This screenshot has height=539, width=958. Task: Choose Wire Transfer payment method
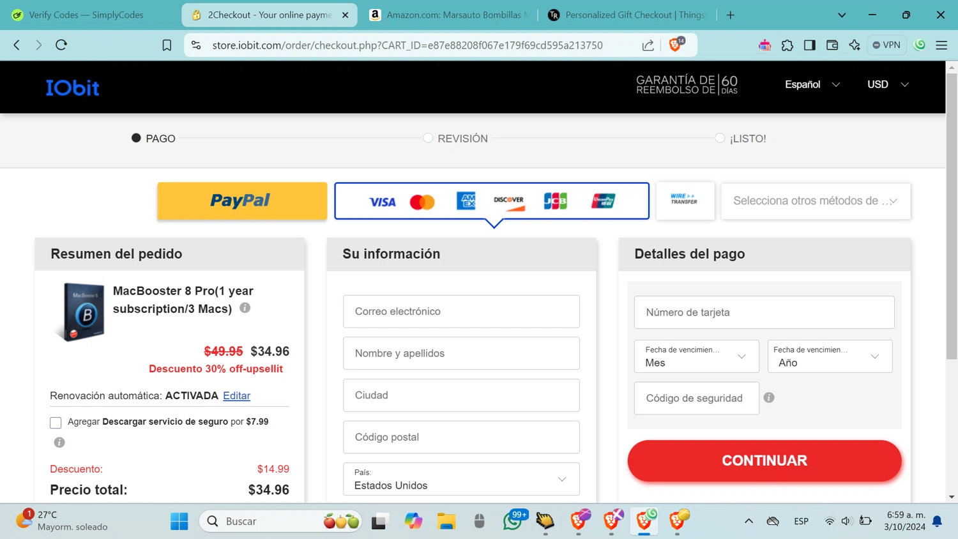[685, 201]
